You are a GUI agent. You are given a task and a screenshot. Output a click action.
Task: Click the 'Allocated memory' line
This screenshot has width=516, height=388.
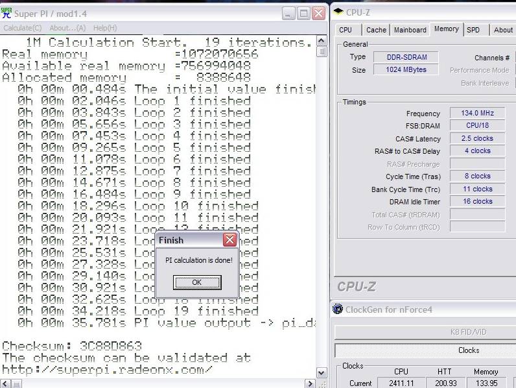click(126, 78)
